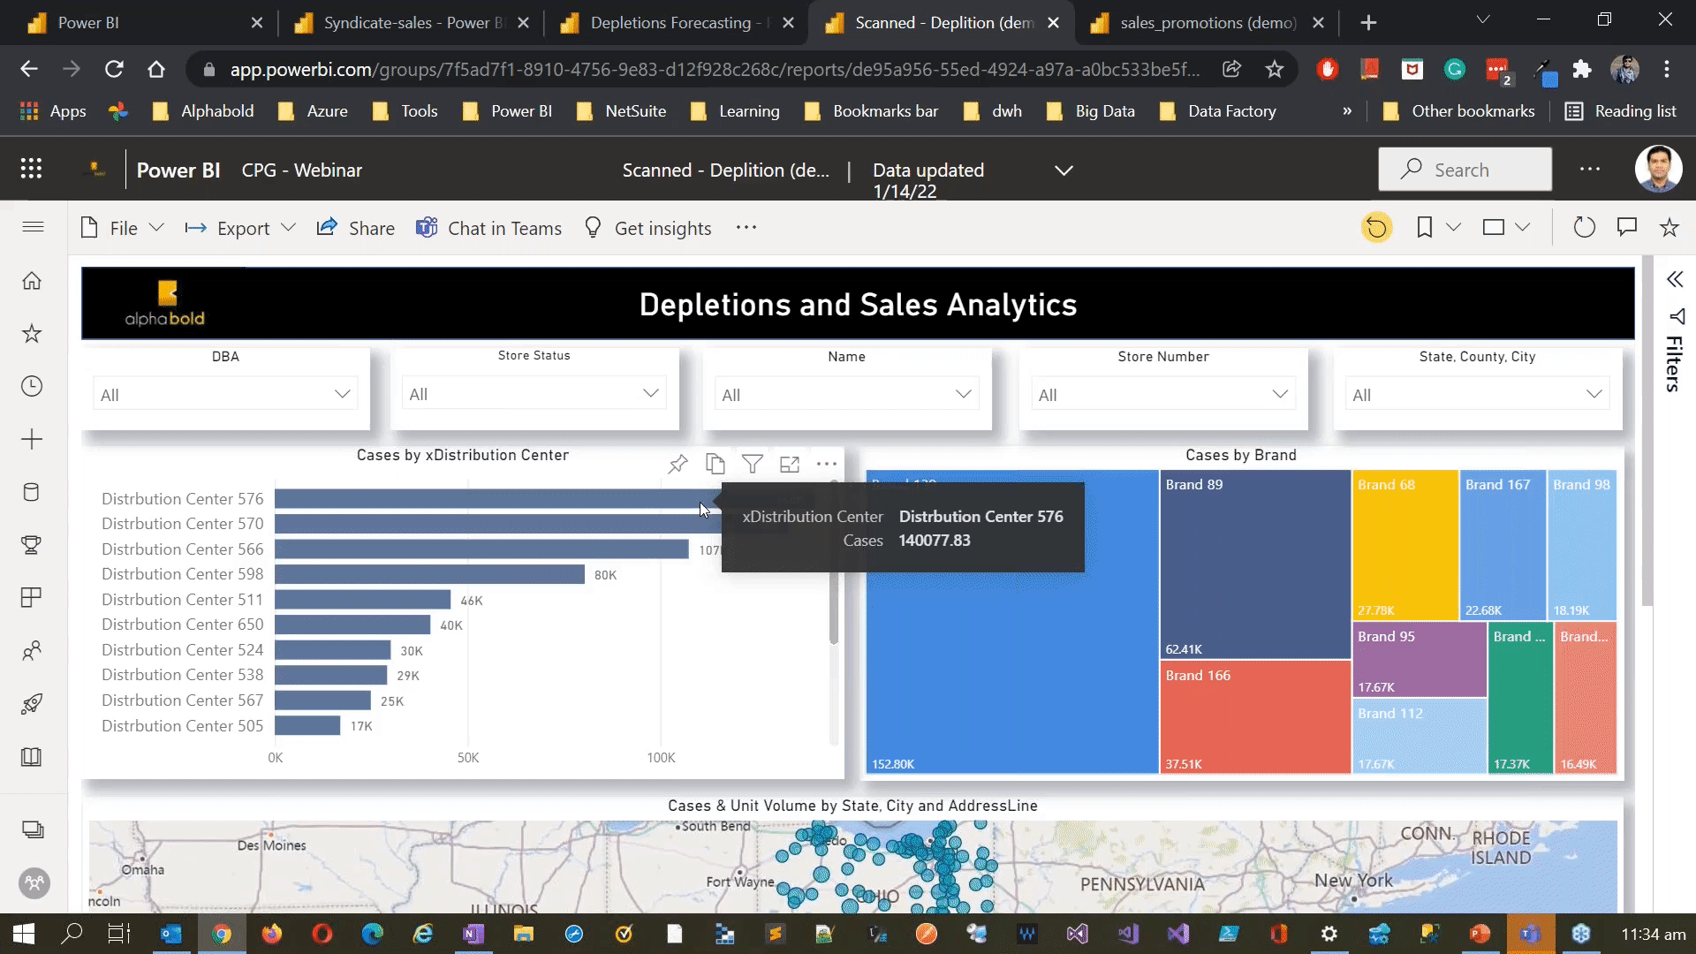Click the Refresh visuals icon
Image resolution: width=1696 pixels, height=954 pixels.
click(x=1585, y=228)
